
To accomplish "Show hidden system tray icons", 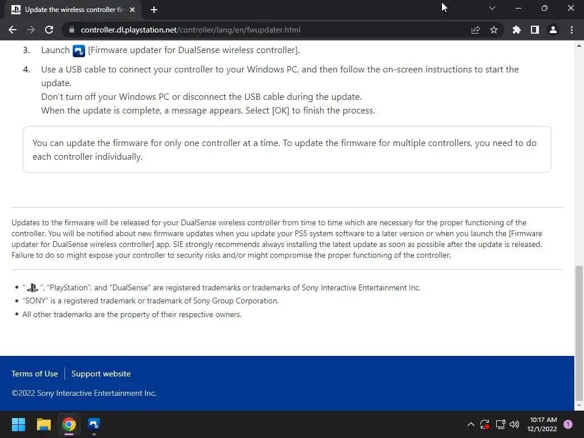I will click(x=471, y=424).
